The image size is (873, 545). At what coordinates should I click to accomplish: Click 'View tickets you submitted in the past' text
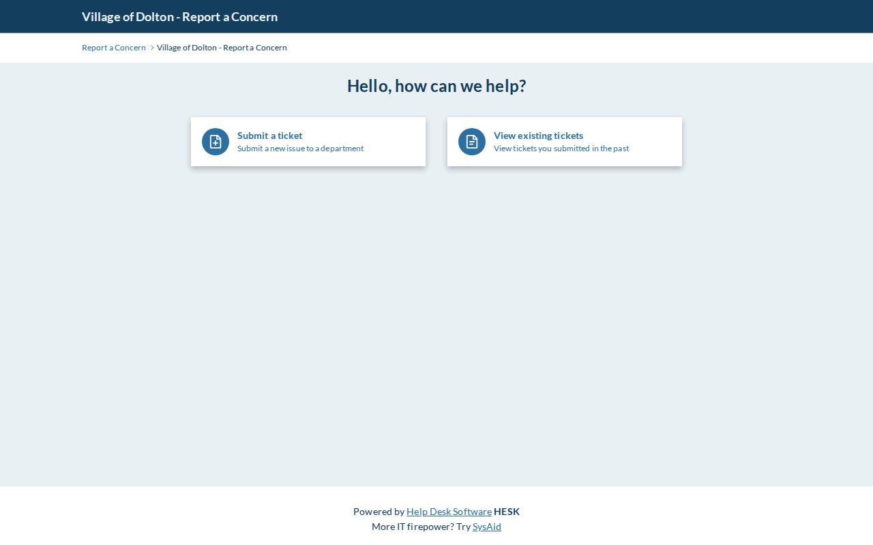(x=561, y=149)
